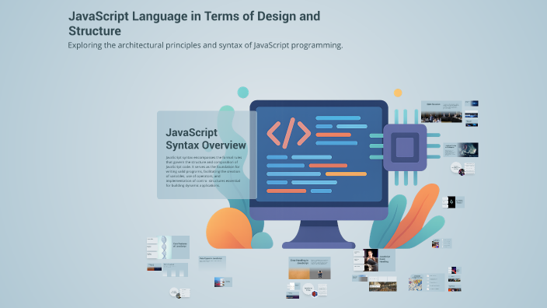Open the small slide with the red sunset image

(x=223, y=282)
